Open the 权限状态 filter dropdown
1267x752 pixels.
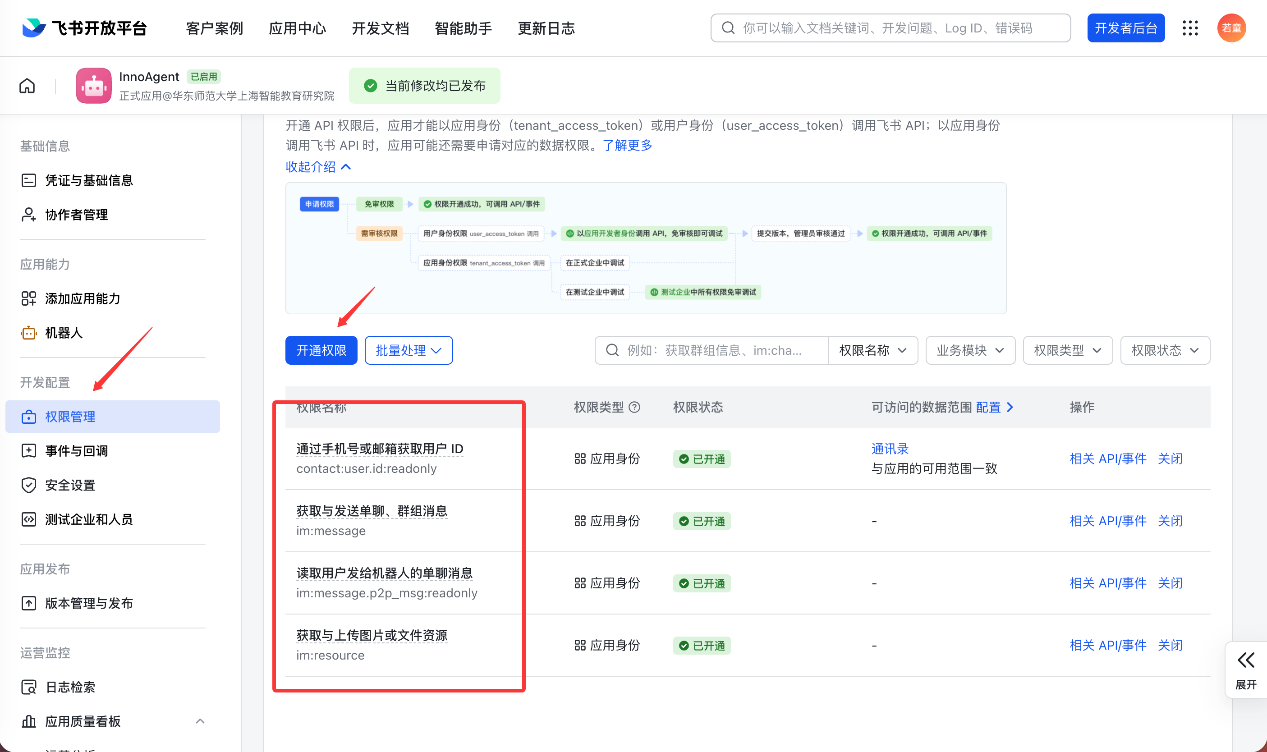coord(1165,350)
